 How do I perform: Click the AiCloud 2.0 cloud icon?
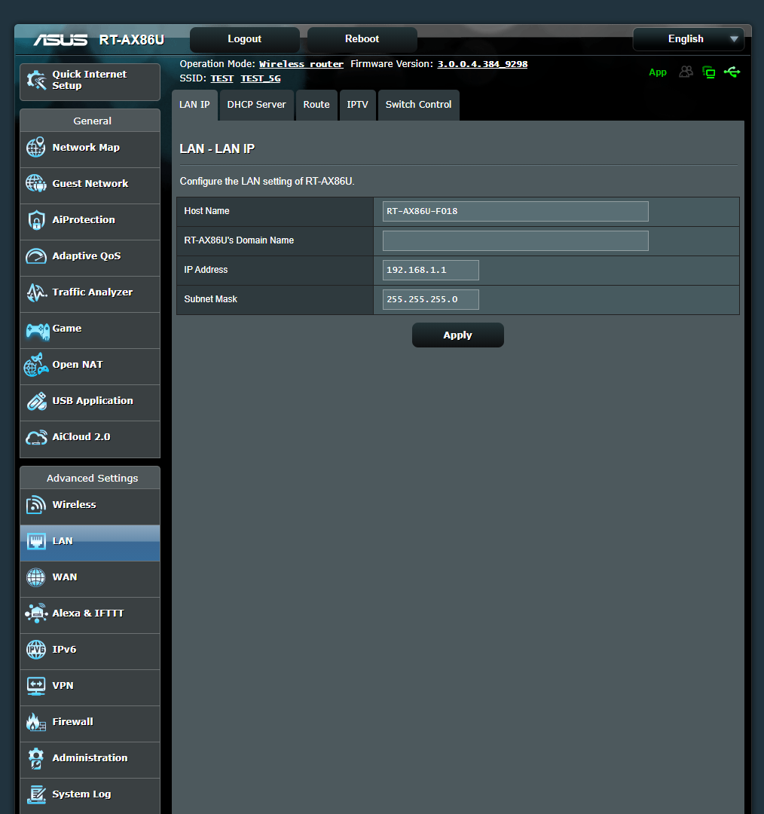[36, 438]
